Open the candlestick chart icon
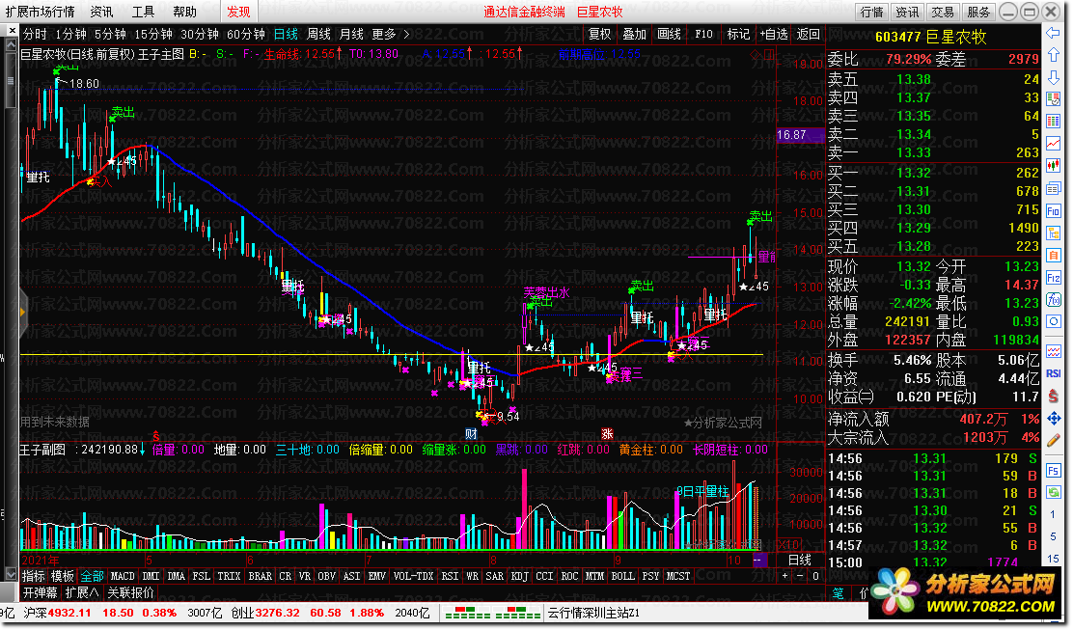Viewport: 1073px width, 630px height. [1053, 166]
